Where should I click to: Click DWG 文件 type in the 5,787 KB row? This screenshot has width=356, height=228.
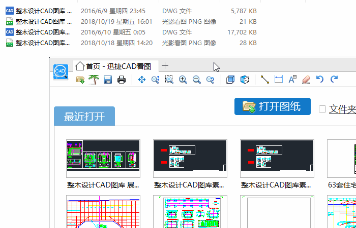click(177, 11)
